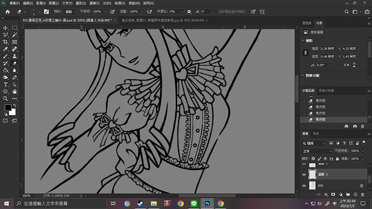Delete layer trash icon in Layers panel

tap(362, 195)
